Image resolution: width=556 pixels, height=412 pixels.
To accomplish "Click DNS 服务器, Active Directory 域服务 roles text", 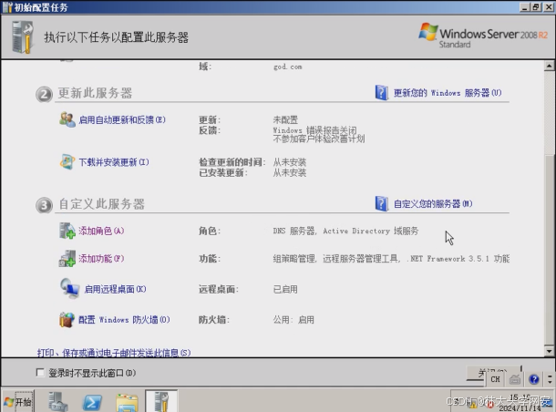I will pos(345,232).
